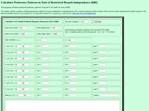Screen dimensions: 149x111
Task: Click the r31 output field
Action: coord(45,59)
